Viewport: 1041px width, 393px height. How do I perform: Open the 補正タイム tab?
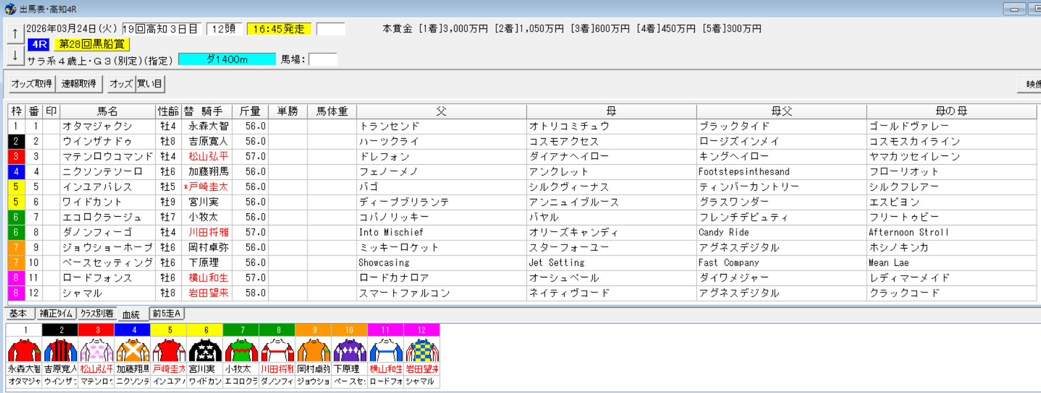point(56,314)
